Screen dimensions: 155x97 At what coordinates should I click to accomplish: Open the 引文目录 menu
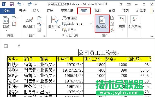tap(135, 23)
